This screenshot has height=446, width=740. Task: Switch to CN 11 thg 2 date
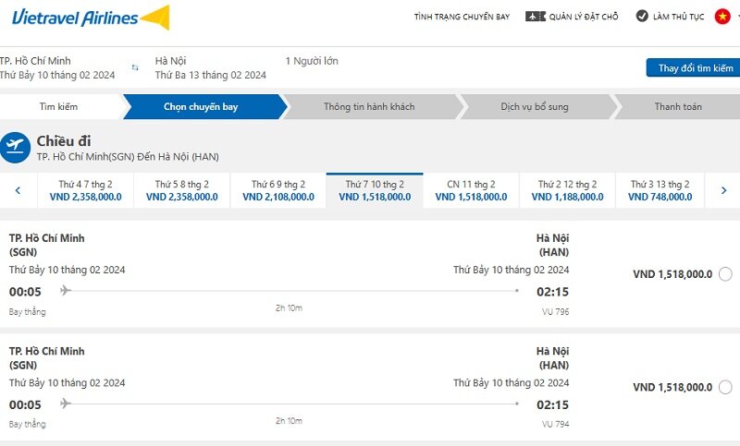(471, 190)
